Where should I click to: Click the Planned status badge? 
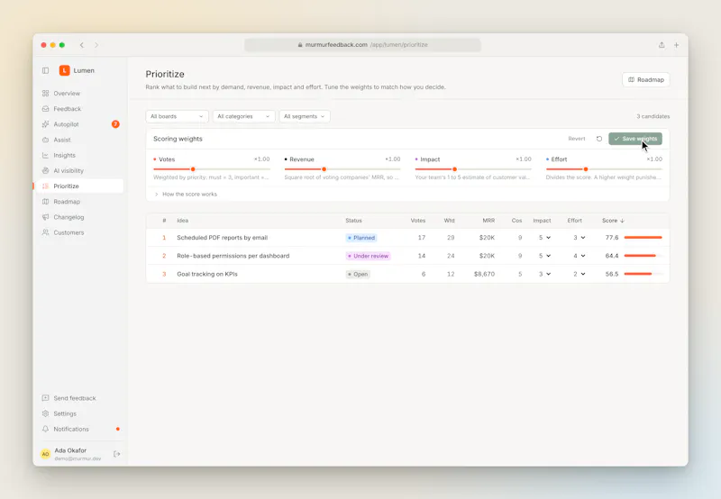tap(361, 238)
